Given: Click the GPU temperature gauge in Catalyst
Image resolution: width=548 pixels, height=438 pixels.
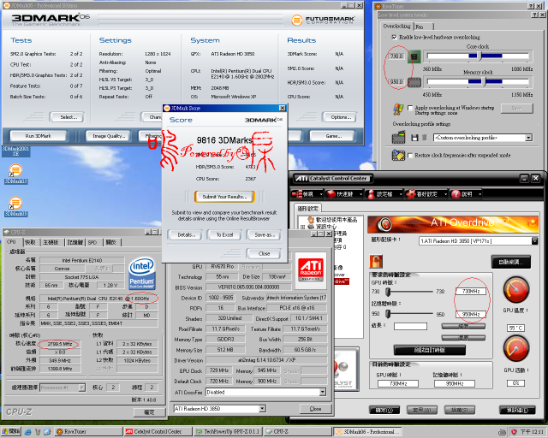Looking at the screenshot, I should coord(515,289).
